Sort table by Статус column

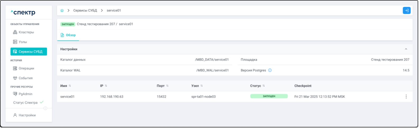[x=264, y=86]
